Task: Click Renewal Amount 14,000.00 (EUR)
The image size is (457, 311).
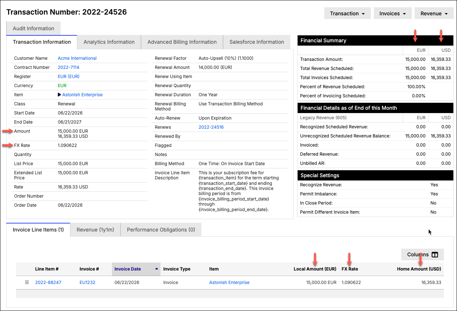Action: click(215, 67)
